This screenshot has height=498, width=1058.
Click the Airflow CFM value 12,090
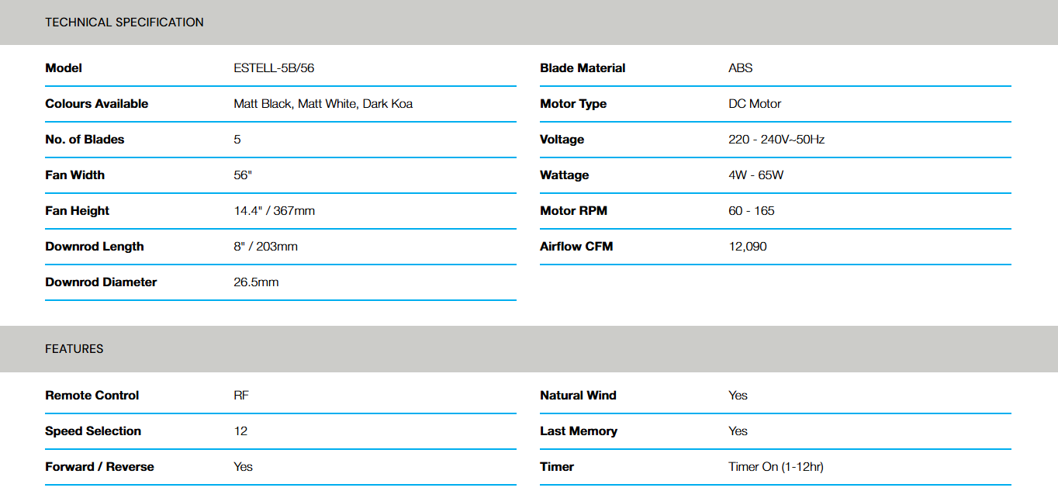pyautogui.click(x=748, y=247)
